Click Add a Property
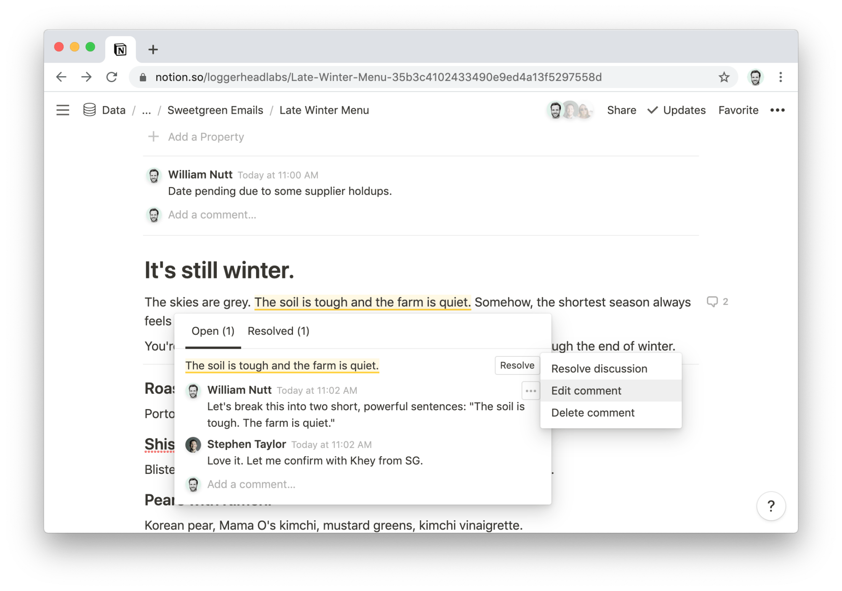 coord(206,137)
